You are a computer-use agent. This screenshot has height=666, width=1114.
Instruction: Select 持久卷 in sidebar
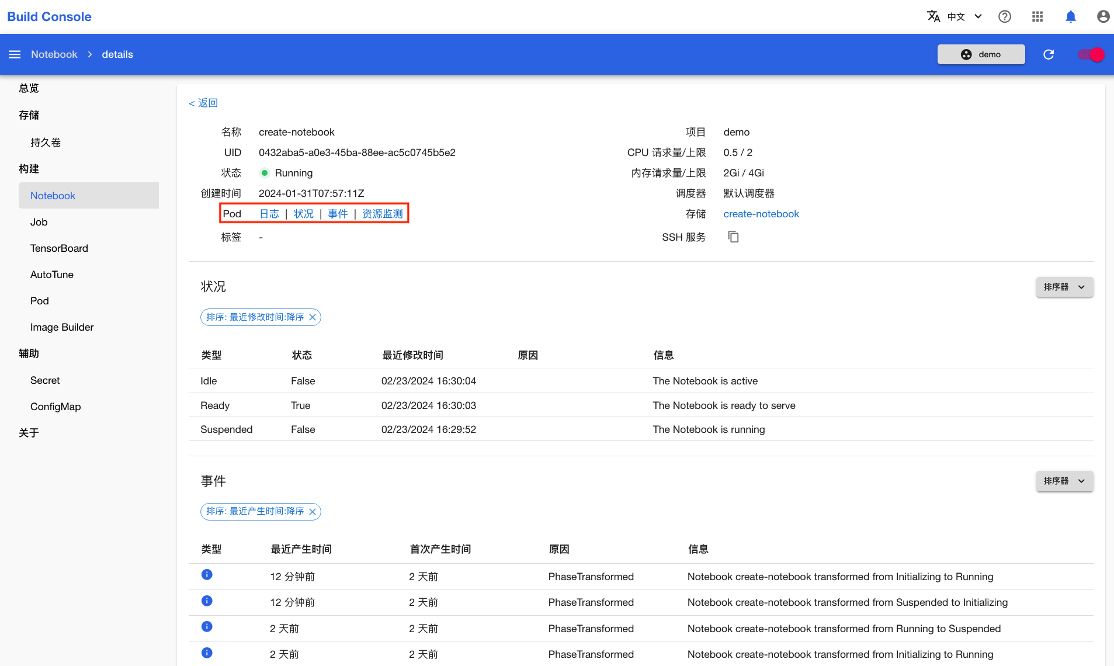[x=46, y=143]
